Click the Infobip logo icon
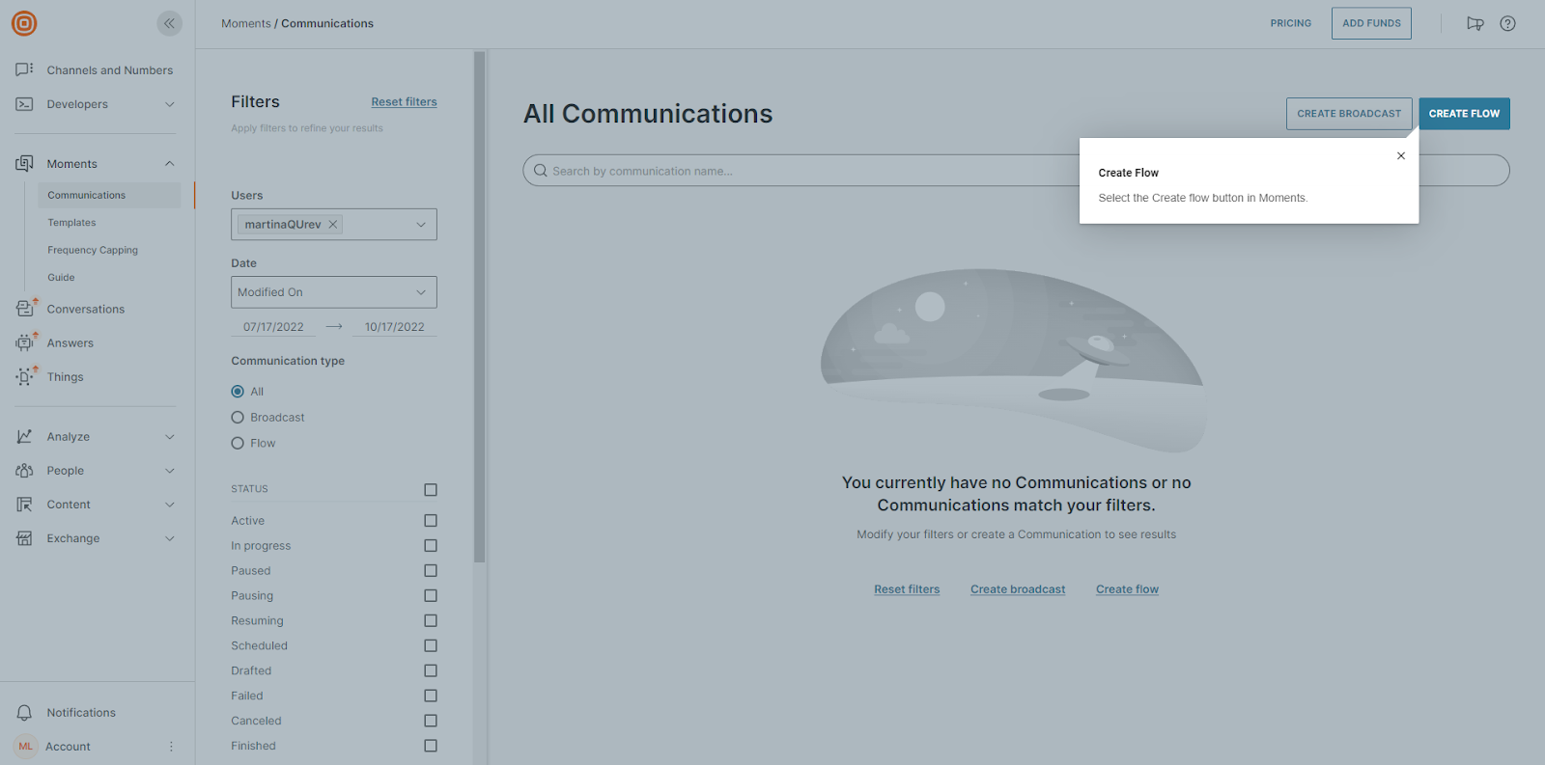 point(24,23)
